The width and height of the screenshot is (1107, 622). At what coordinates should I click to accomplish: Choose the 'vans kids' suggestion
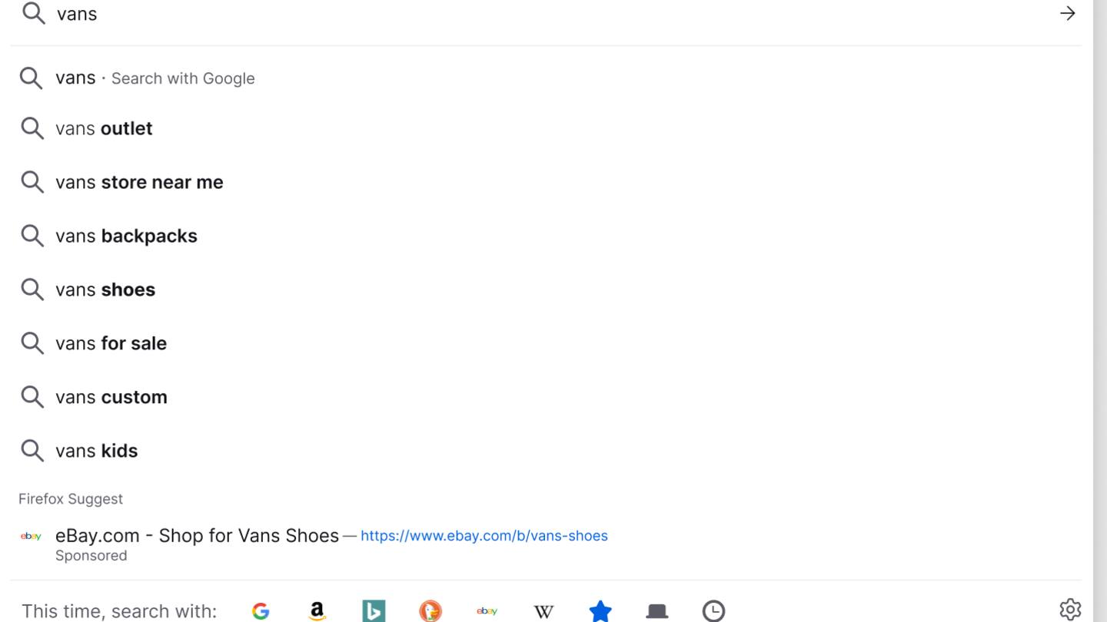click(546, 451)
